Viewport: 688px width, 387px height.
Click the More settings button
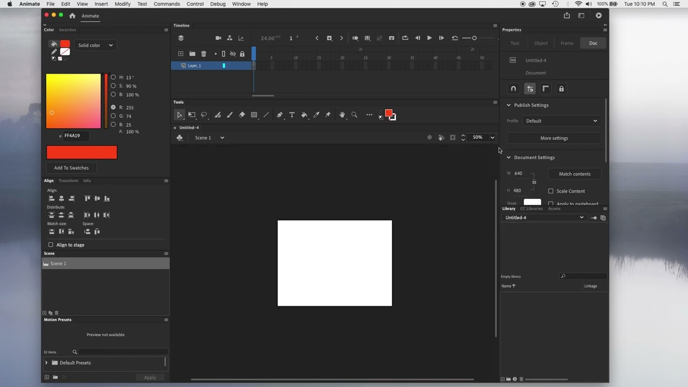[x=554, y=138]
